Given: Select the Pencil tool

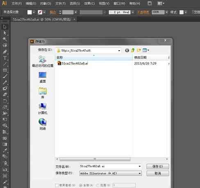Looking at the screenshot, I should click(x=5, y=82).
